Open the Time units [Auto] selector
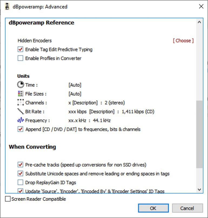The height and width of the screenshot is (218, 208). point(75,85)
